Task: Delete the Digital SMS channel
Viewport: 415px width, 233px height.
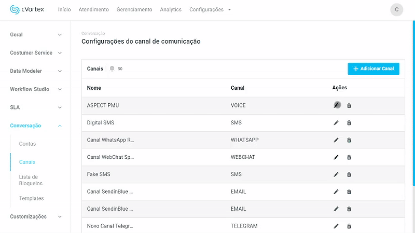Action: pyautogui.click(x=349, y=123)
